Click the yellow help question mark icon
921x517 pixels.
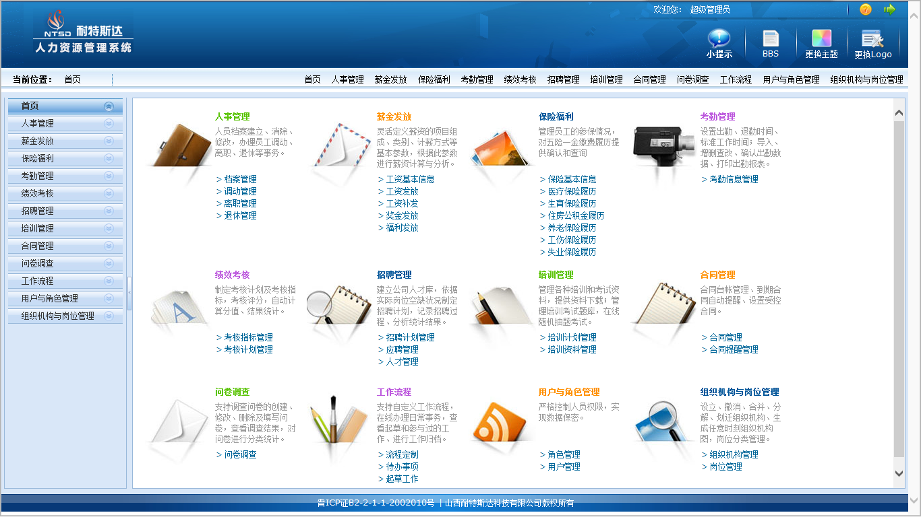click(x=866, y=9)
